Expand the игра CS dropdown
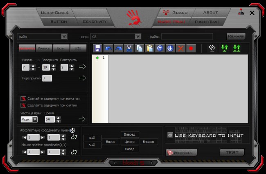The height and width of the screenshot is (174, 266). (x=138, y=36)
